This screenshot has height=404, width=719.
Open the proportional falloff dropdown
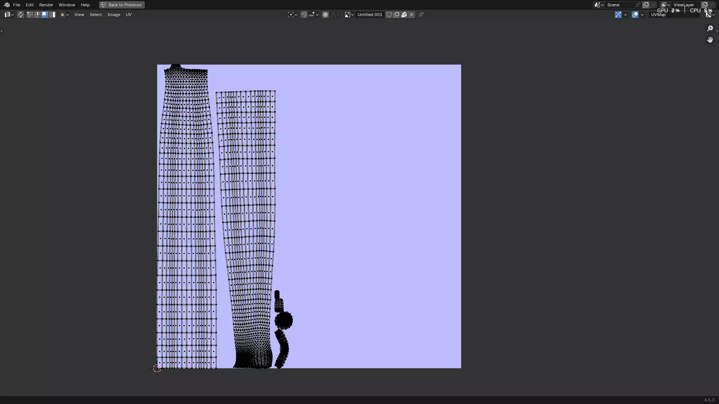[x=335, y=15]
